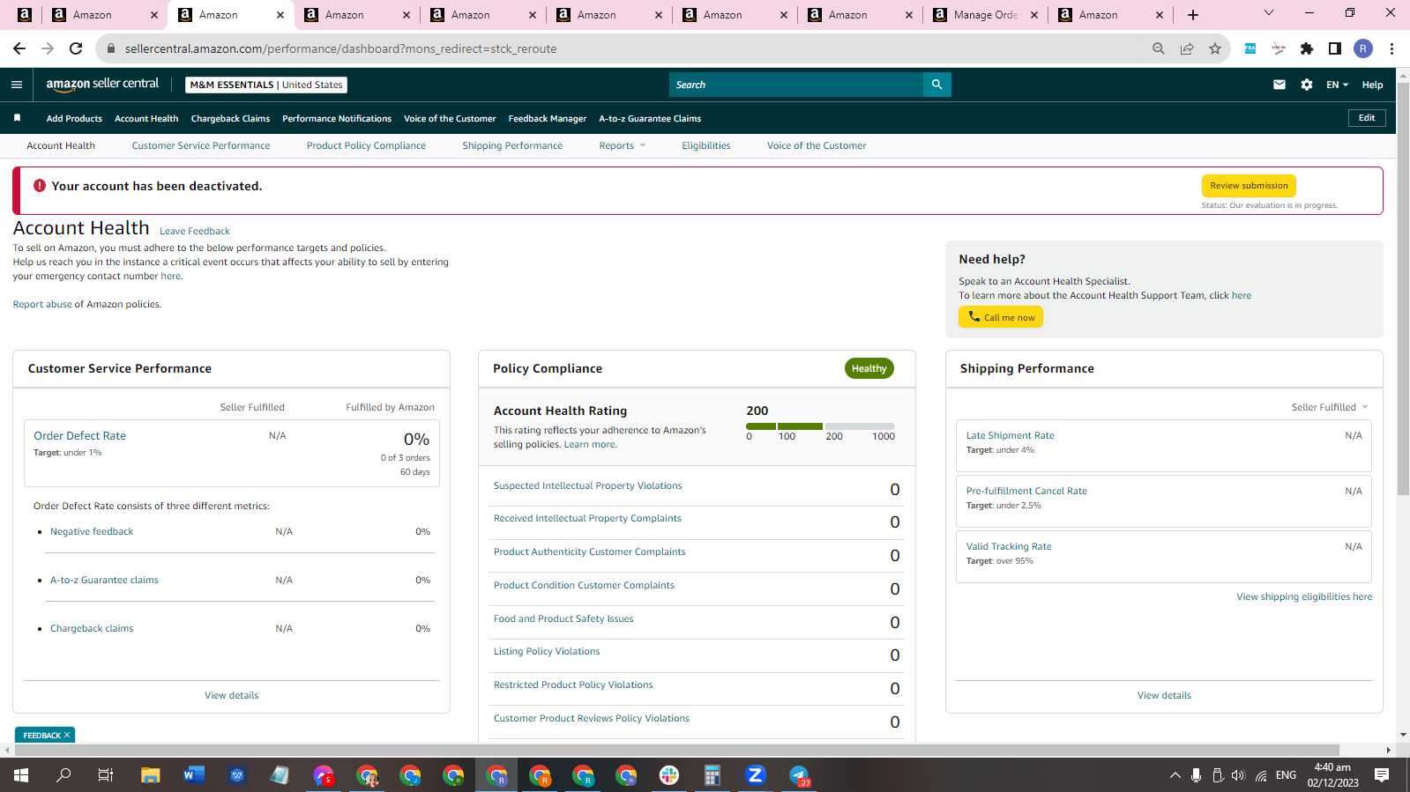Image resolution: width=1410 pixels, height=792 pixels.
Task: Click the Review submission button
Action: 1249,186
